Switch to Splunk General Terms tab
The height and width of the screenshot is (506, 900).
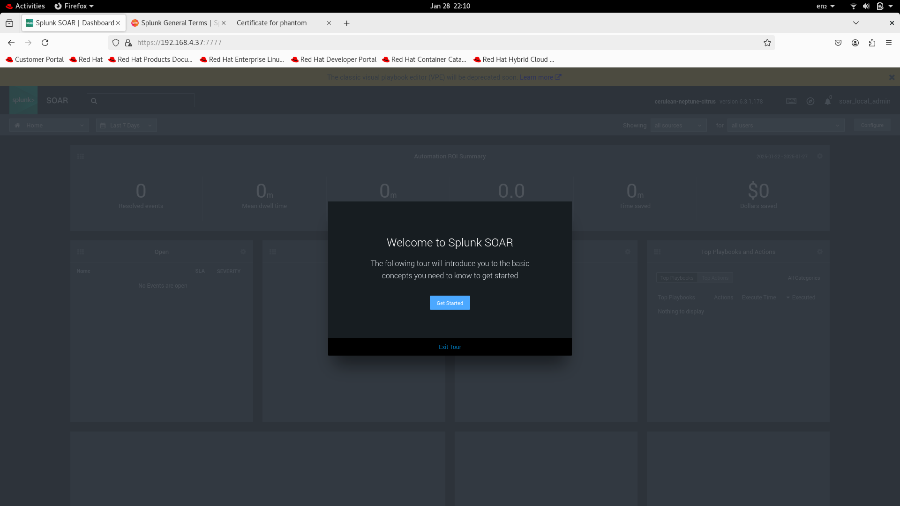pos(174,23)
